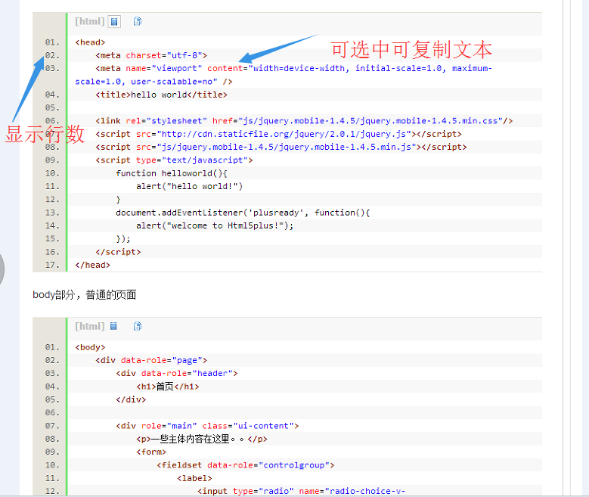Click the div data-role="header" line
This screenshot has height=497, width=589.
(x=177, y=373)
